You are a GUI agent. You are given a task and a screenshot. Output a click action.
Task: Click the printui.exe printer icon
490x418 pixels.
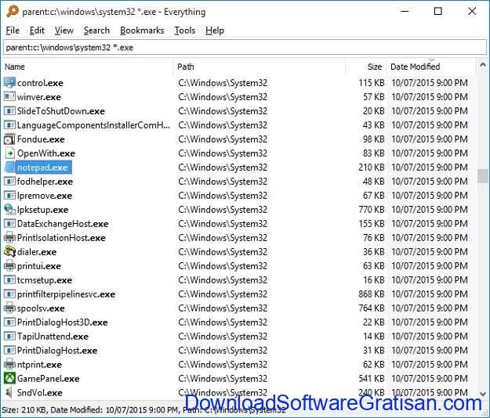coord(9,266)
